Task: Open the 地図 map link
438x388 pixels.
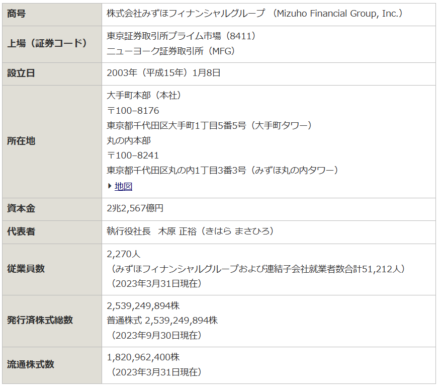Action: 123,186
